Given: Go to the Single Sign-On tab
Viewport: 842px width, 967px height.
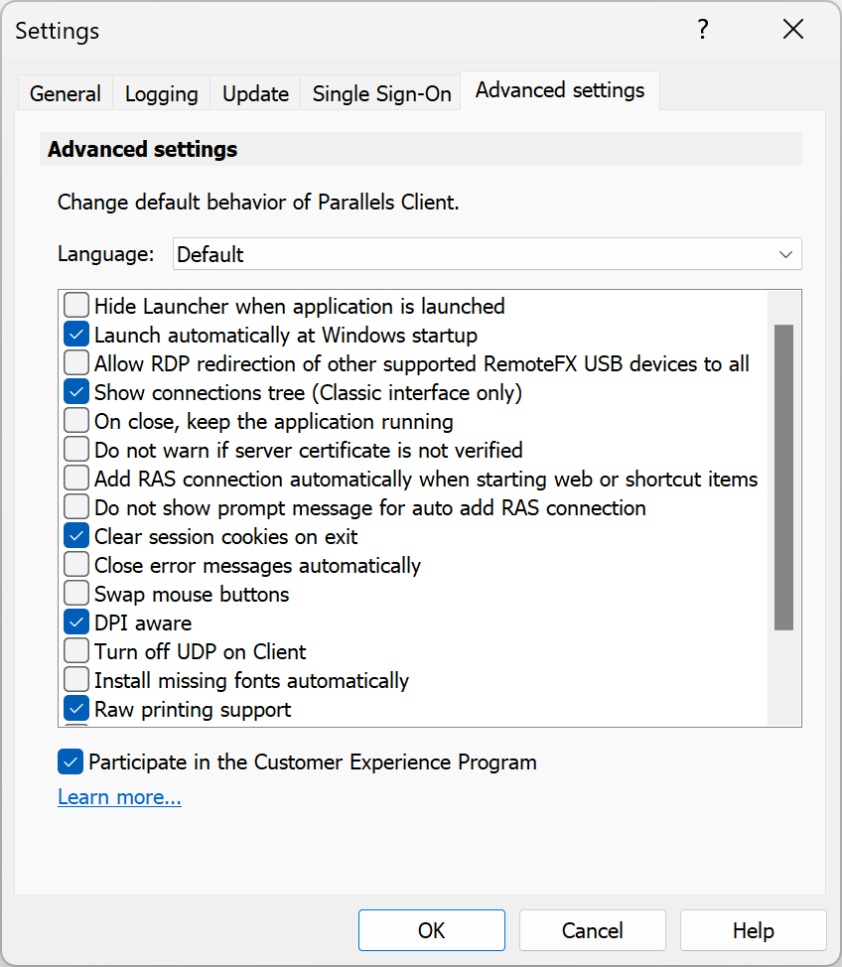Looking at the screenshot, I should coord(381,94).
